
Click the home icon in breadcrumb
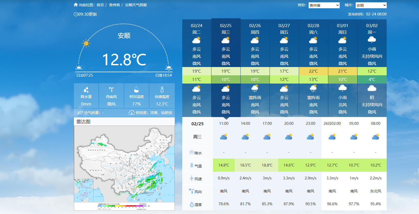tap(76, 5)
